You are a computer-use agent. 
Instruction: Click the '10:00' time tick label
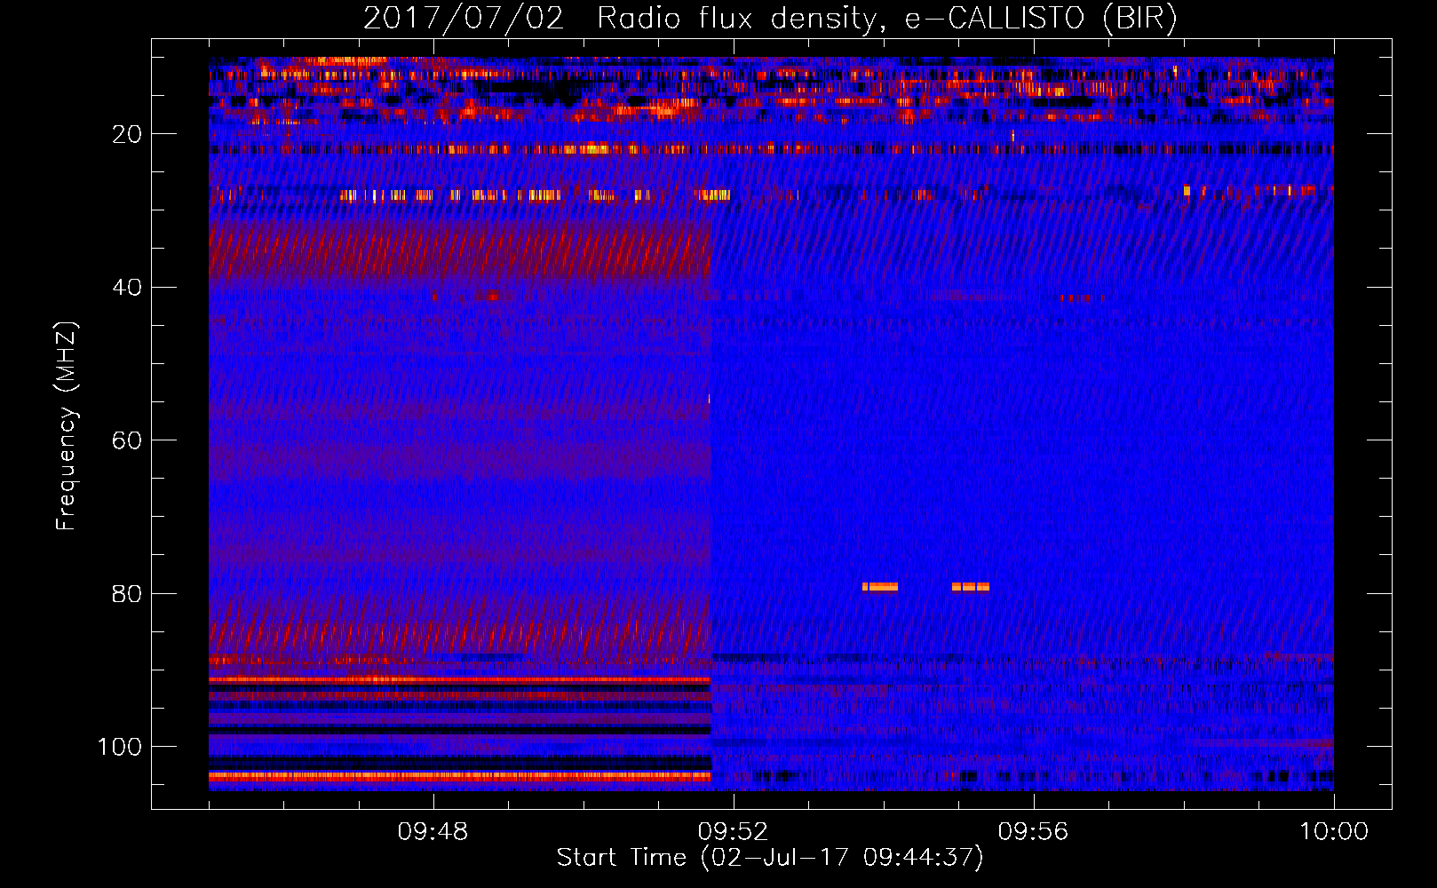[x=1333, y=832]
